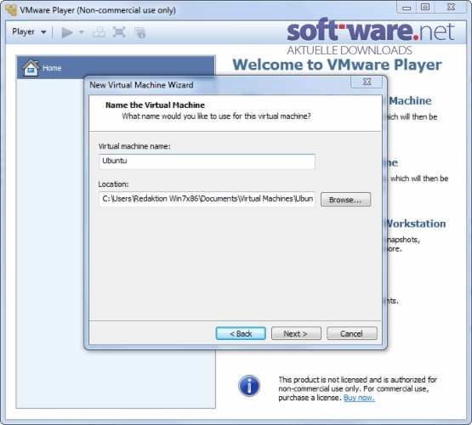Click the Send Ctrl+Alt+Del toolbar icon

[x=99, y=32]
